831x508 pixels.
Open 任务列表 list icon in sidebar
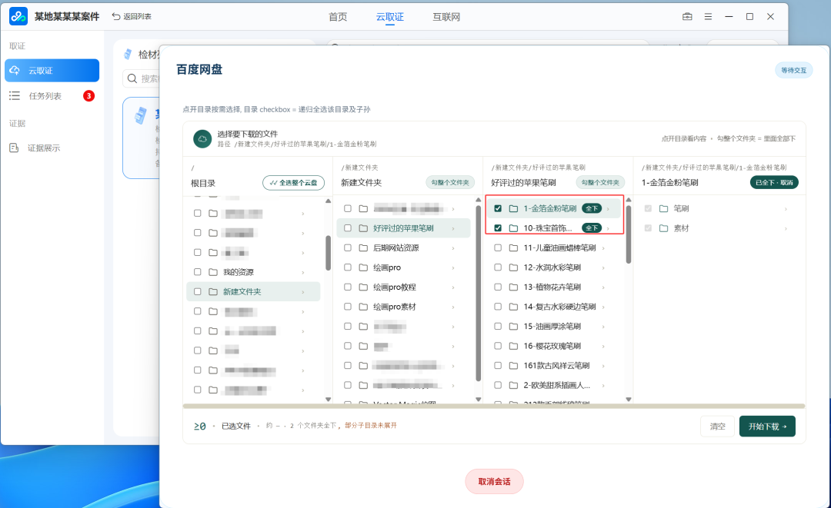coord(15,96)
